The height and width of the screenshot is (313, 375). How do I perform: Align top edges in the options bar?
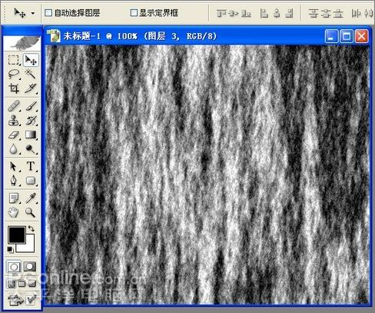click(221, 13)
